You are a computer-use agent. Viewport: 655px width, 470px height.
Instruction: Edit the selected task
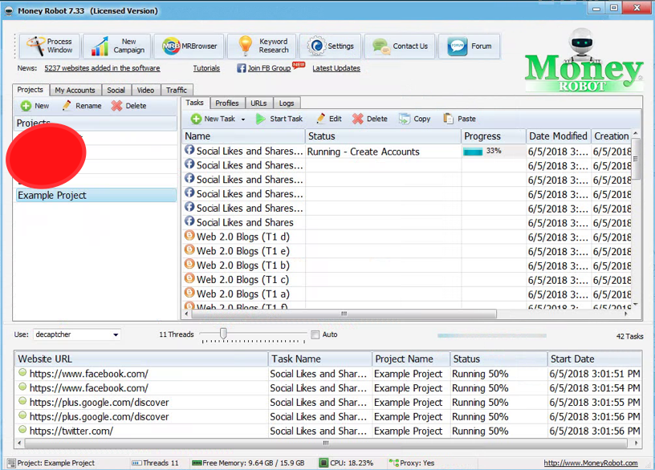(329, 119)
